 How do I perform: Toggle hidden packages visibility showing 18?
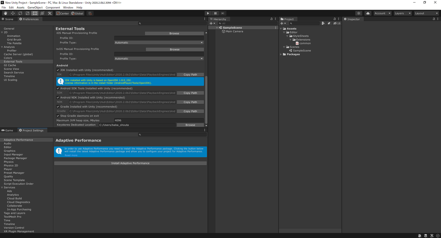coord(337,23)
